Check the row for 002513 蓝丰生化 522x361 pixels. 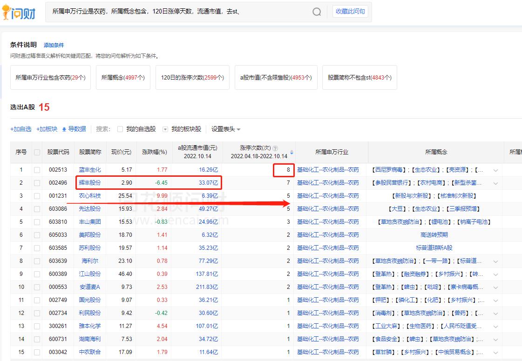[37, 170]
